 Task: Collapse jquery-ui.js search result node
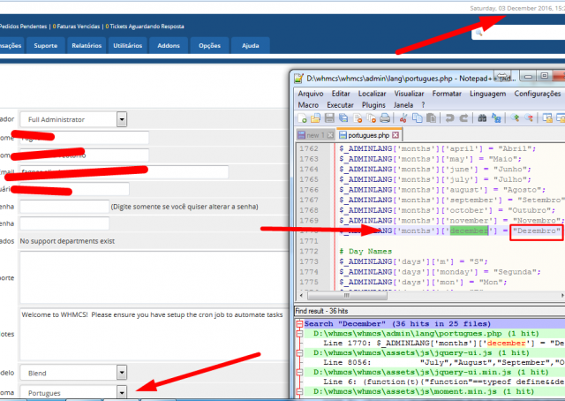click(x=299, y=353)
